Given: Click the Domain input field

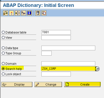Looking at the screenshot, I should click(x=68, y=64).
